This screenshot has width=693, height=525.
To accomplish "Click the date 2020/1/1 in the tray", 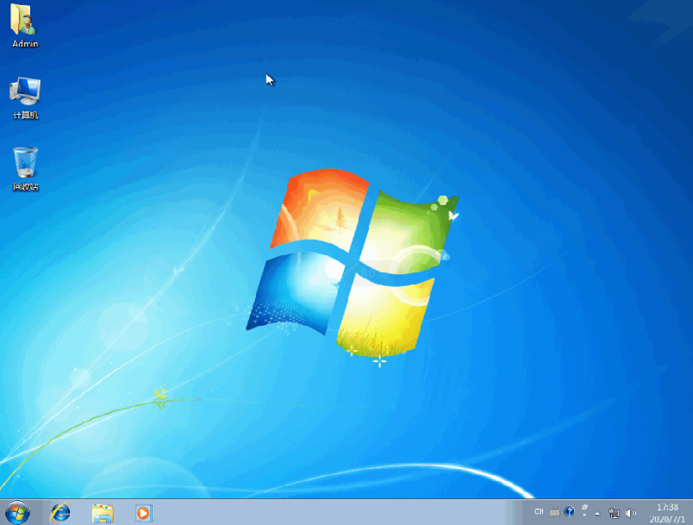I will (x=665, y=518).
